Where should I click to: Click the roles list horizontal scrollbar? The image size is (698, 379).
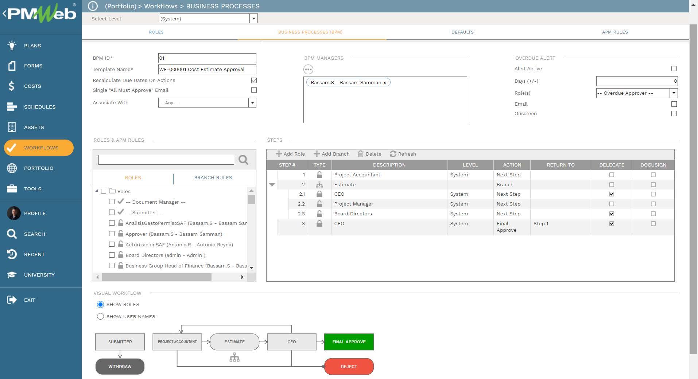[157, 277]
